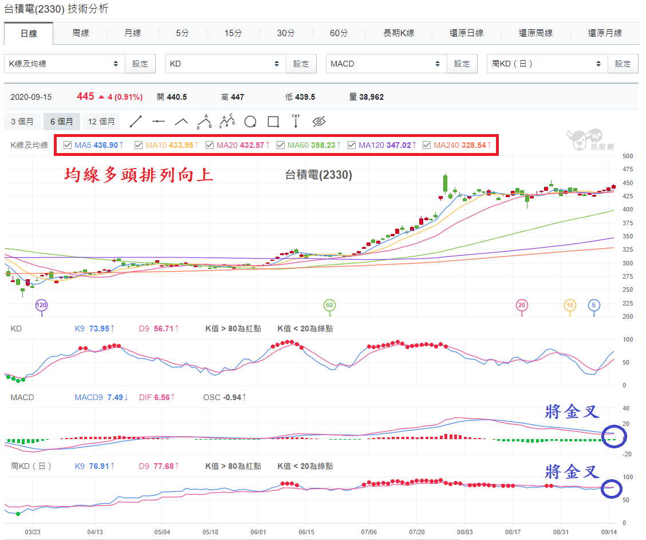Click the date 2020-09-15 in quote bar
This screenshot has width=646, height=540.
click(x=31, y=97)
